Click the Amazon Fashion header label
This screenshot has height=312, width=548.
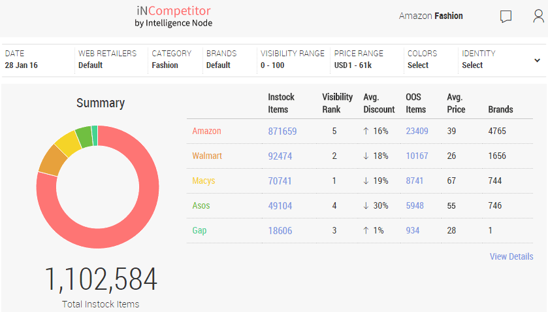[x=431, y=16]
